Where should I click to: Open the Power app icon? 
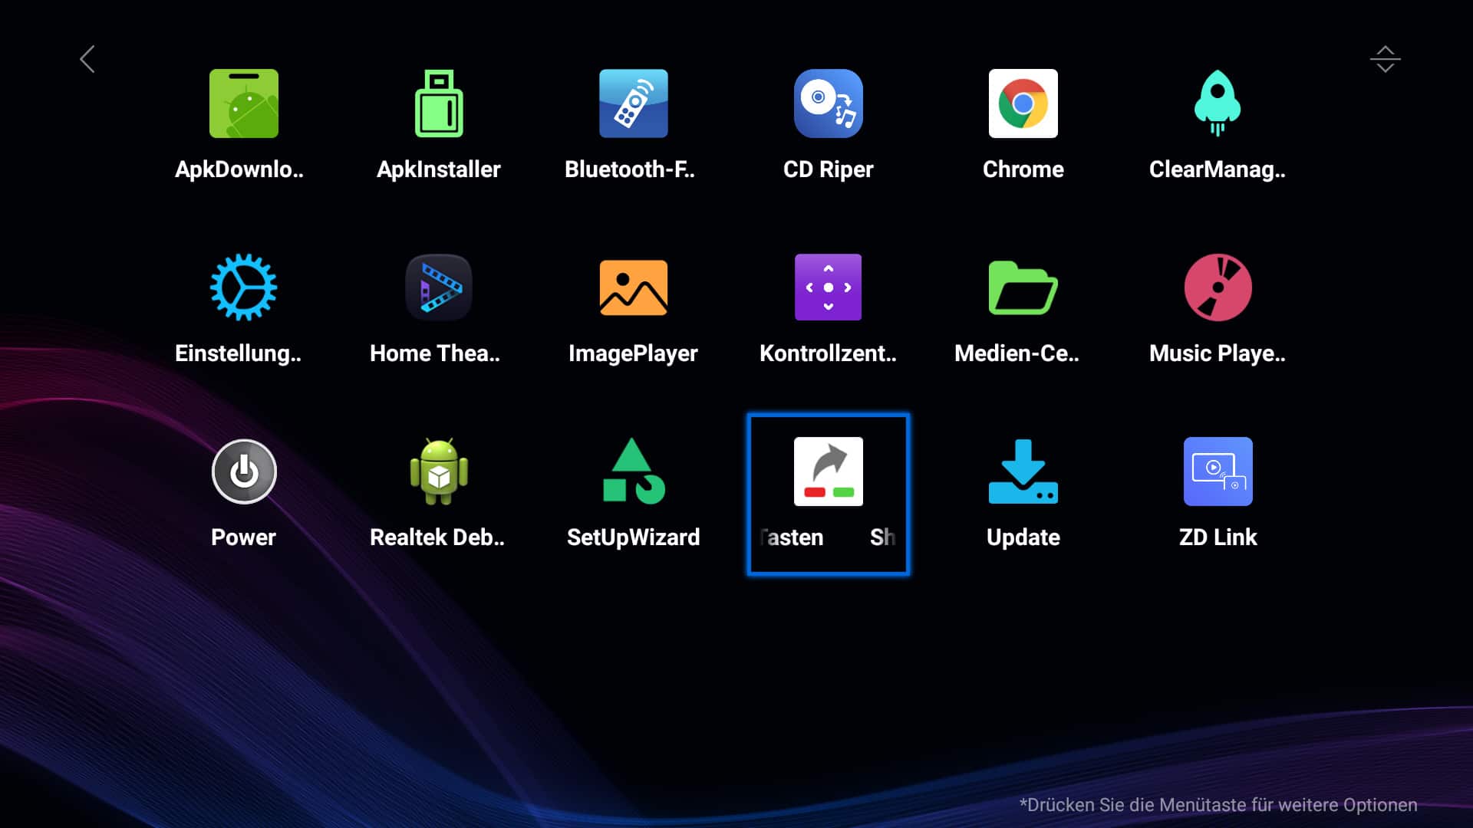243,472
